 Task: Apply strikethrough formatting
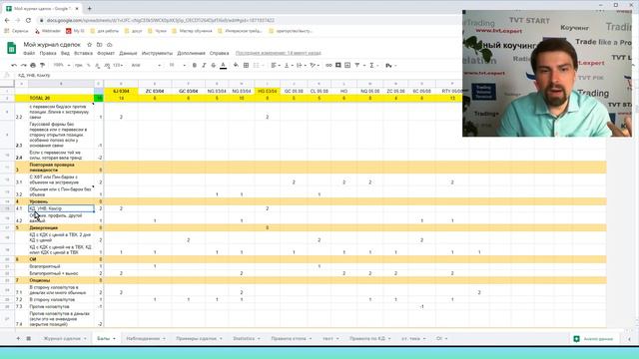(213, 65)
